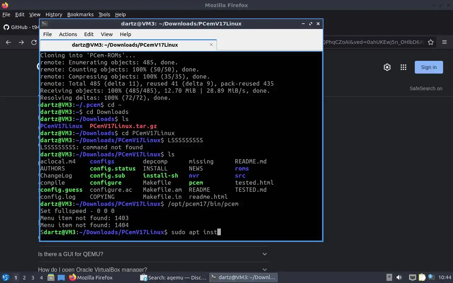
Task: Close the terminal tab dartz@VM3
Action: [211, 45]
